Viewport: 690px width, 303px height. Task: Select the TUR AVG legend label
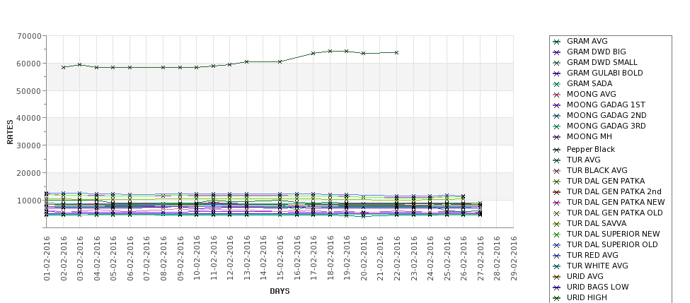584,160
